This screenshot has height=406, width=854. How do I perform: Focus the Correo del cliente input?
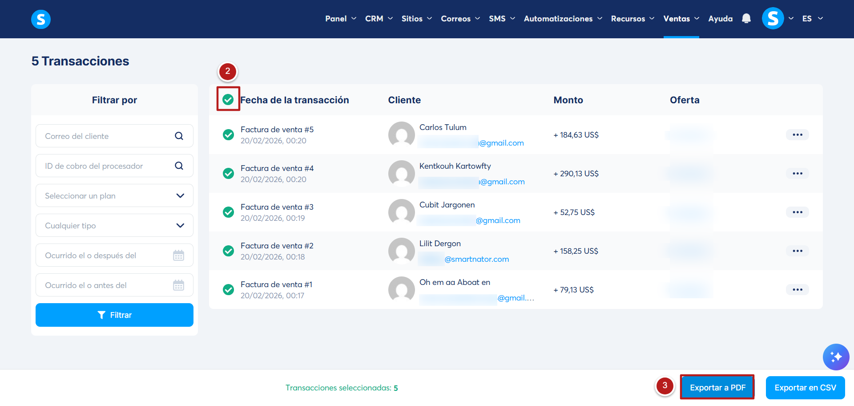pyautogui.click(x=114, y=136)
